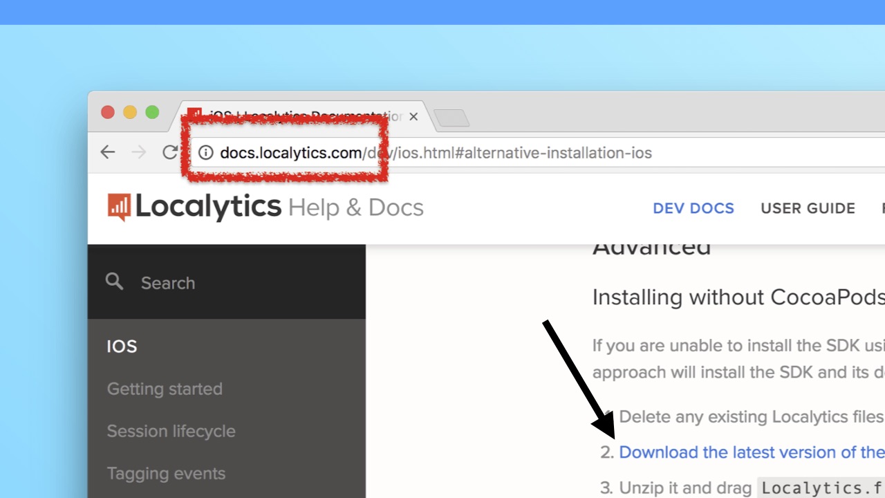Image resolution: width=885 pixels, height=498 pixels.
Task: Open the Download the latest version link
Action: (x=752, y=452)
